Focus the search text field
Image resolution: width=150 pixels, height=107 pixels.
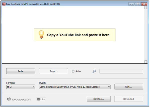click(x=121, y=71)
